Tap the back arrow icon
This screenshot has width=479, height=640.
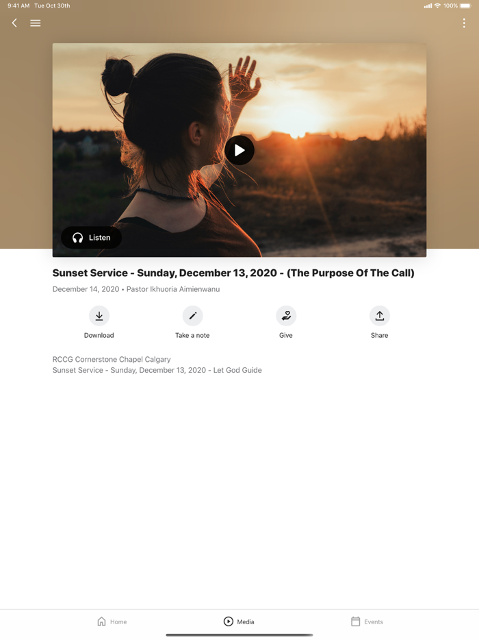tap(14, 23)
